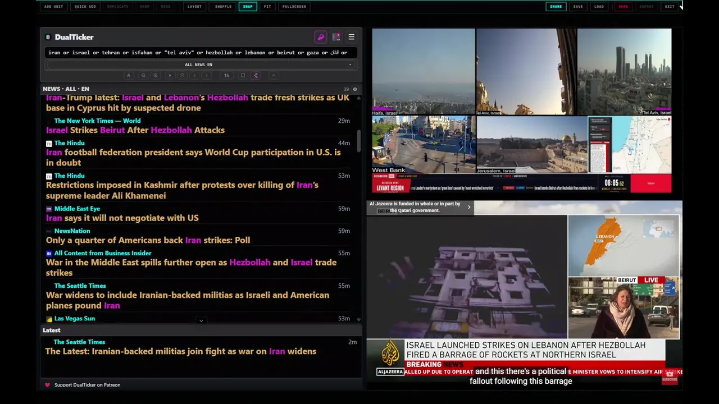Image resolution: width=719 pixels, height=404 pixels.
Task: Click the LAYOUT toolbar button
Action: pyautogui.click(x=194, y=6)
